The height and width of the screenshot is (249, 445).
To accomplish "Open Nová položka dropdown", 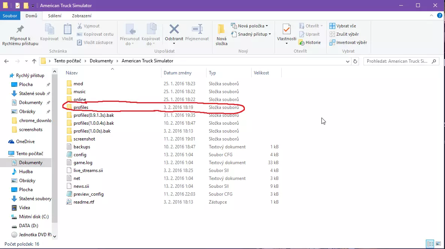I will tap(249, 26).
